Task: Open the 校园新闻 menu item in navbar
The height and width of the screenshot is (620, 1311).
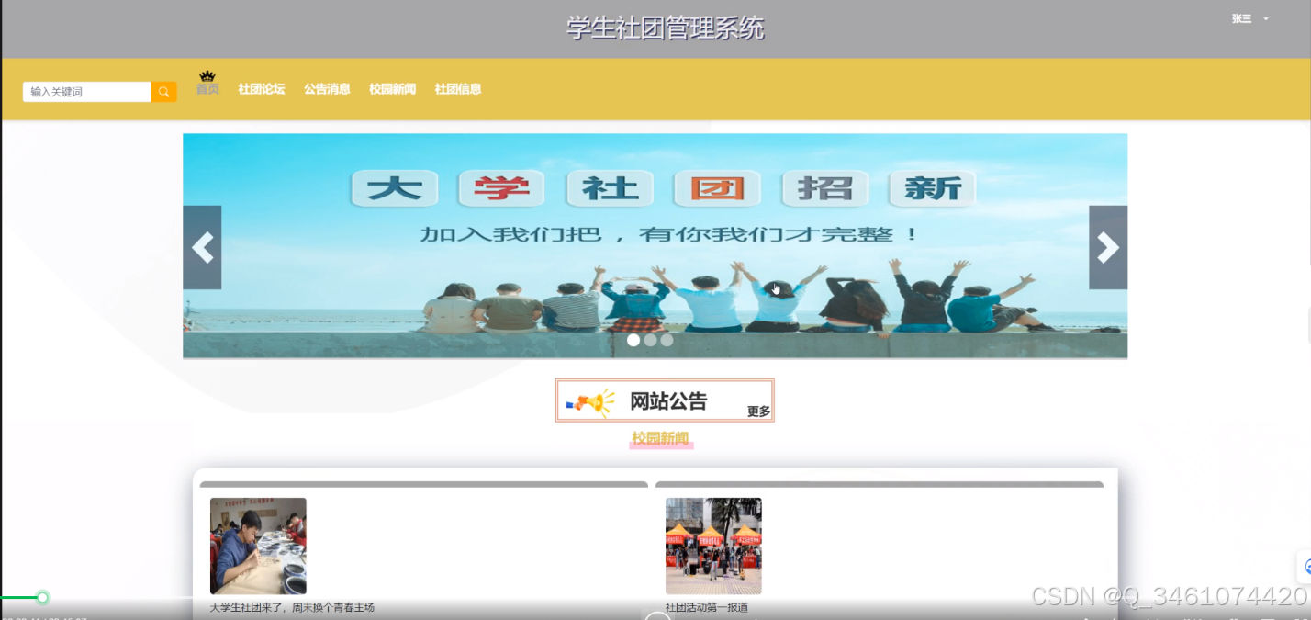Action: pyautogui.click(x=393, y=89)
